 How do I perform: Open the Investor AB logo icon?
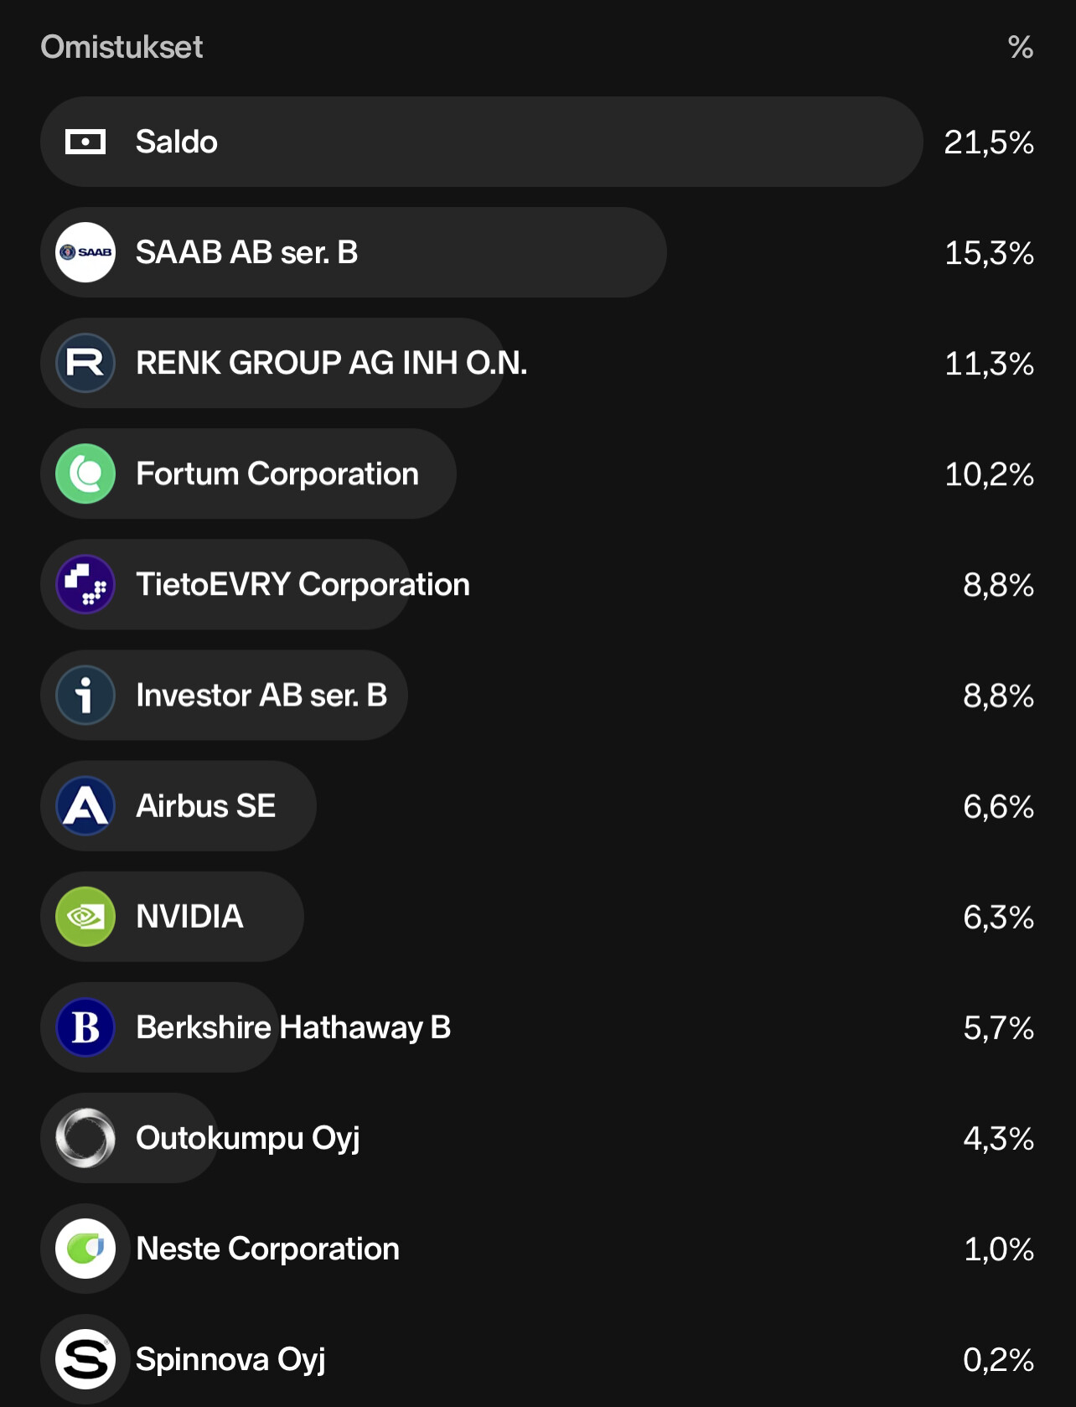pos(85,695)
